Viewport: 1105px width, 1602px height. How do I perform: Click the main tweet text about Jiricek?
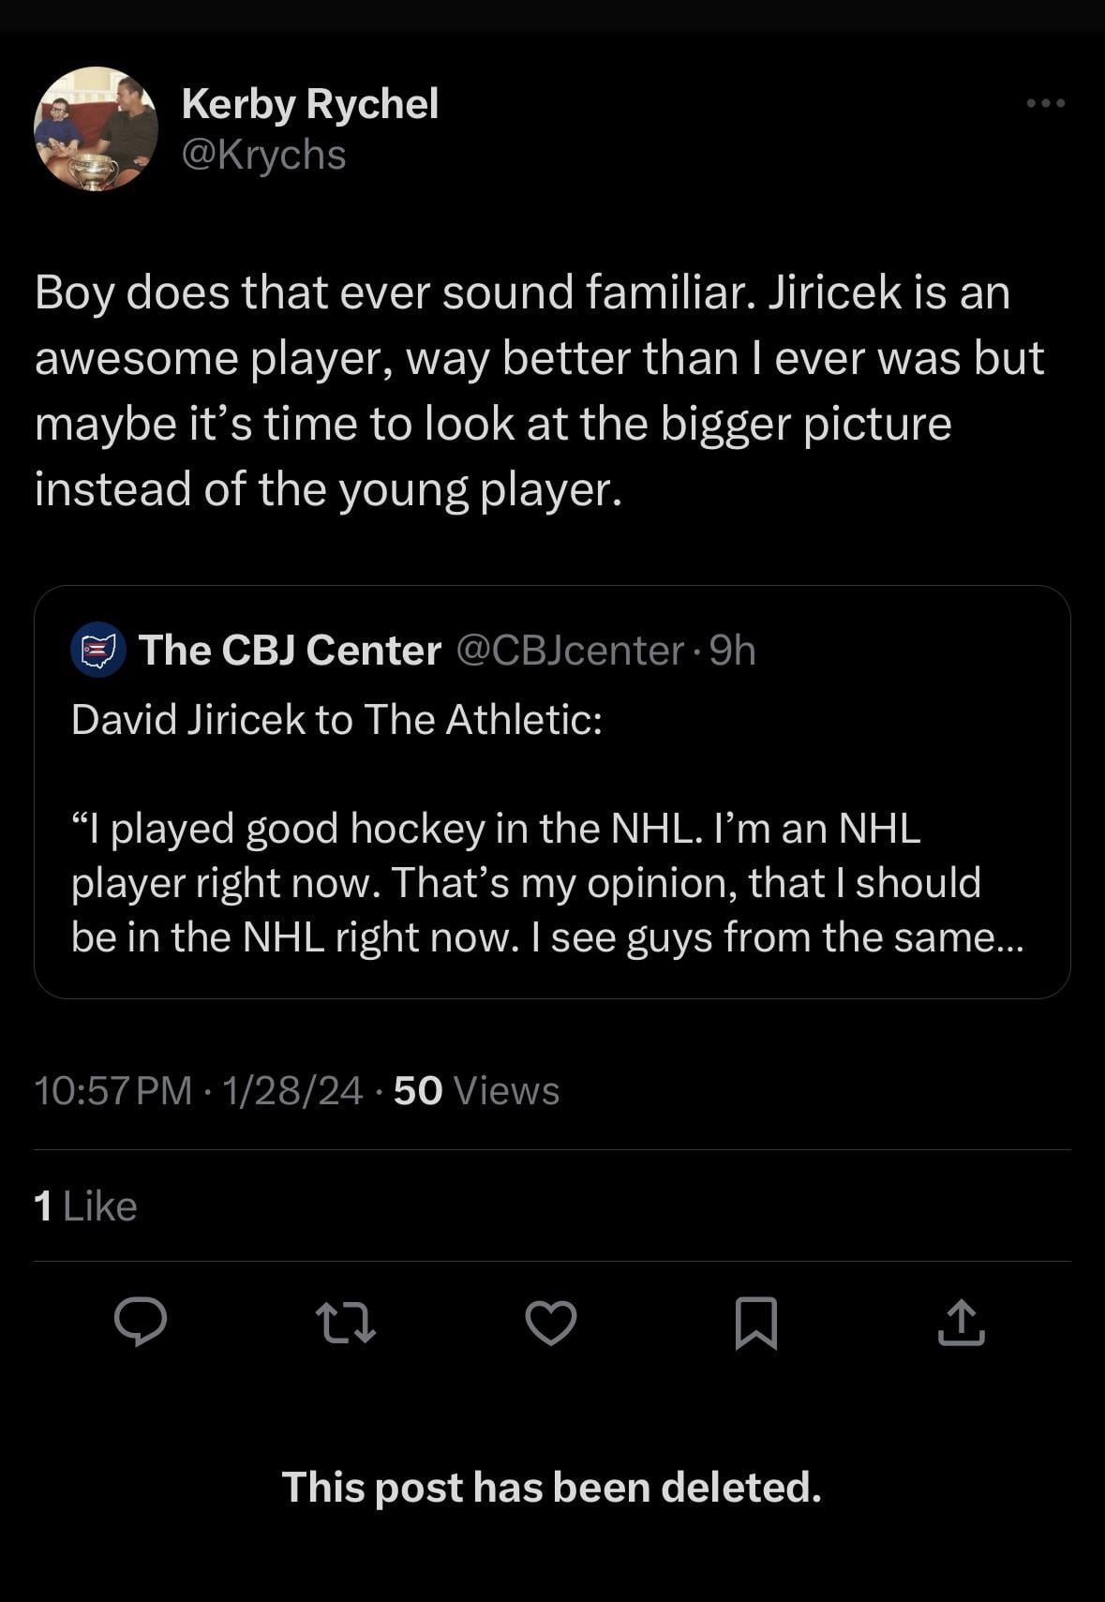tap(539, 390)
